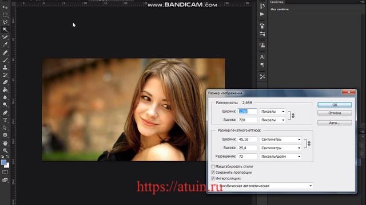The width and height of the screenshot is (366, 205).
Task: Select the Rectangular Marquee tool
Action: point(5,15)
